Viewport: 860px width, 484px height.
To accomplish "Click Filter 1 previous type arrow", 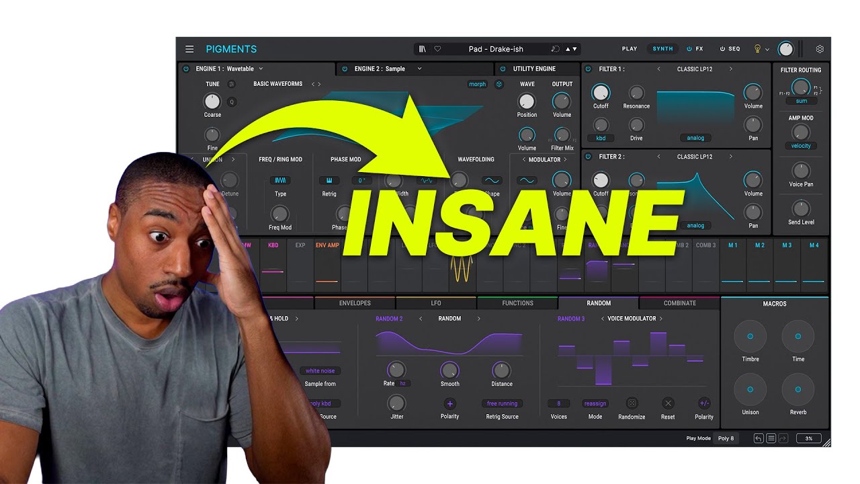I will (658, 69).
